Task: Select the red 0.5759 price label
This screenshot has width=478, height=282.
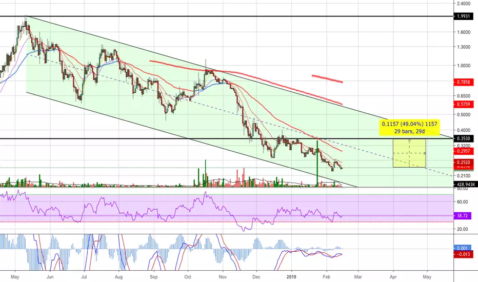Action: pyautogui.click(x=463, y=104)
